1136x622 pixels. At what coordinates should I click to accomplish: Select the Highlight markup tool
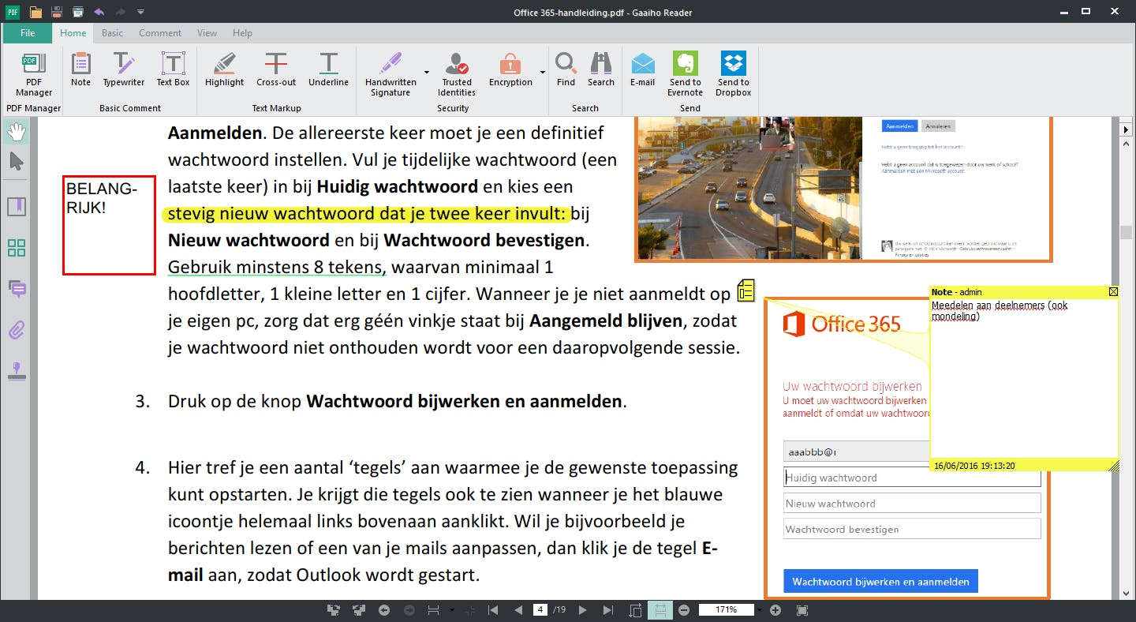click(x=225, y=70)
